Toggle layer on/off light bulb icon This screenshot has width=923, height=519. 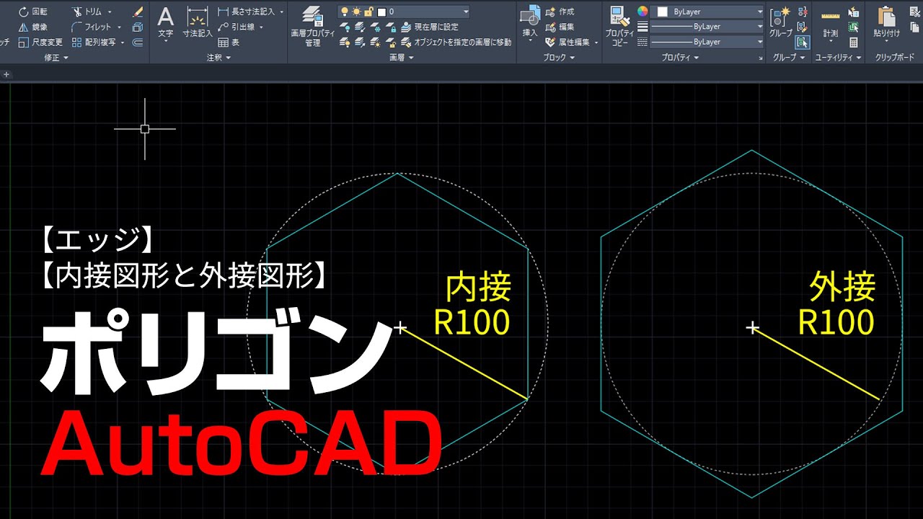tap(345, 12)
